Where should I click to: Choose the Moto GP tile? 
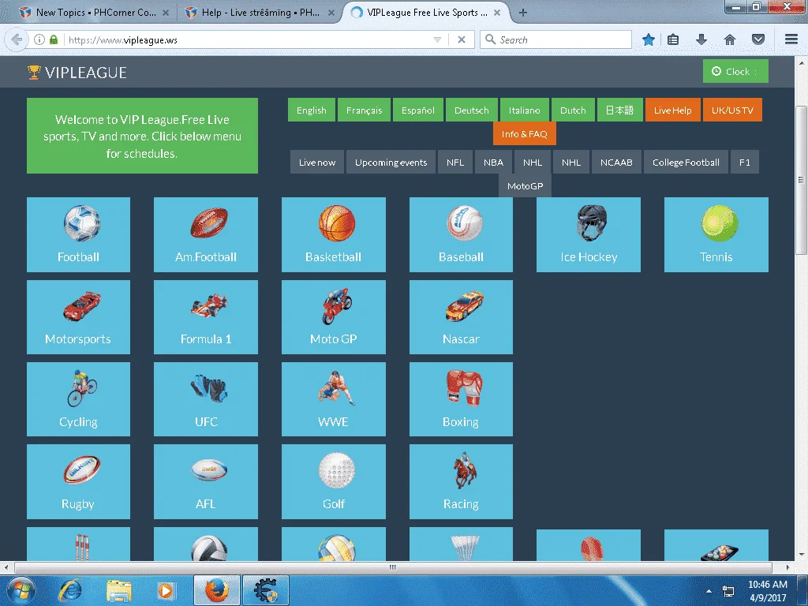[x=334, y=317]
